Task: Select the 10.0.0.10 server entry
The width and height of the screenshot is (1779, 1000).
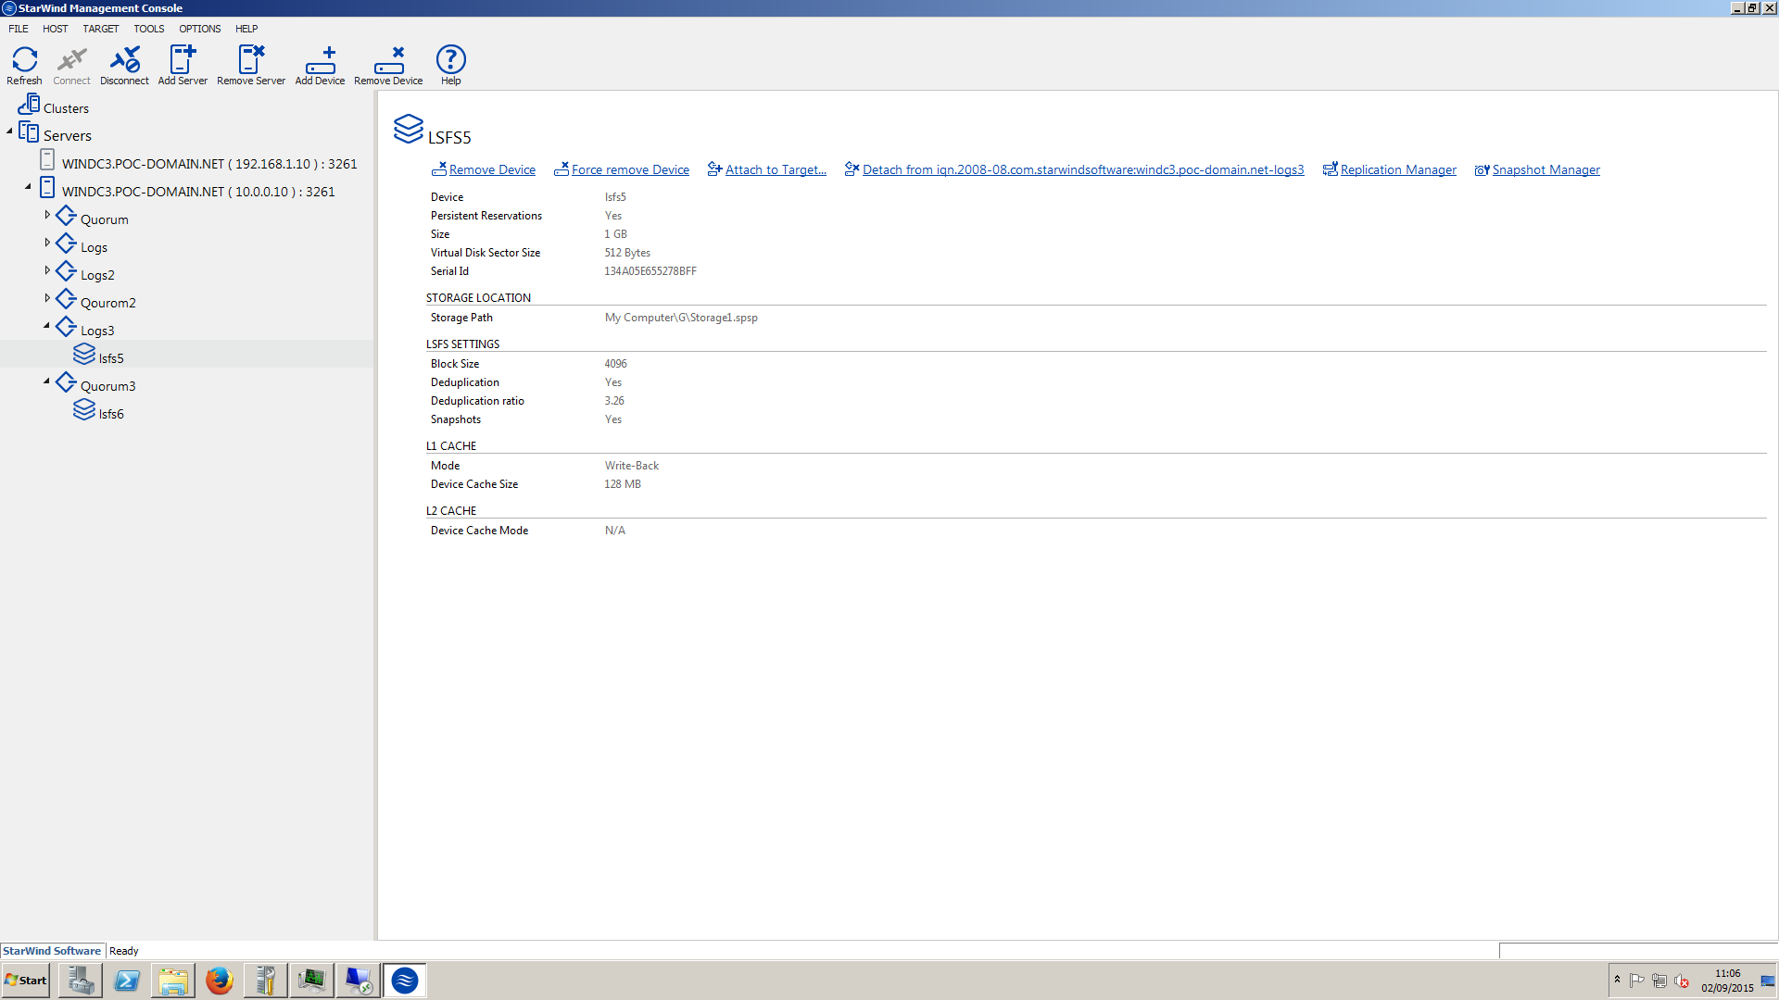Action: (198, 192)
